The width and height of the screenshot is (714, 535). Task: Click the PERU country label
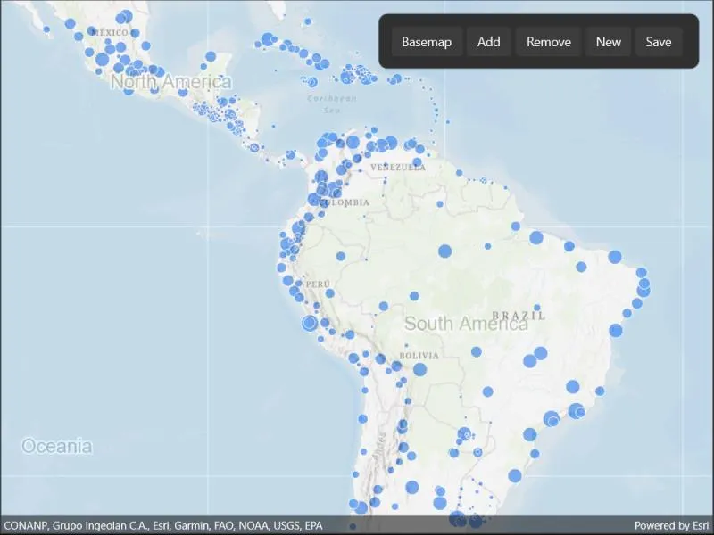(318, 284)
